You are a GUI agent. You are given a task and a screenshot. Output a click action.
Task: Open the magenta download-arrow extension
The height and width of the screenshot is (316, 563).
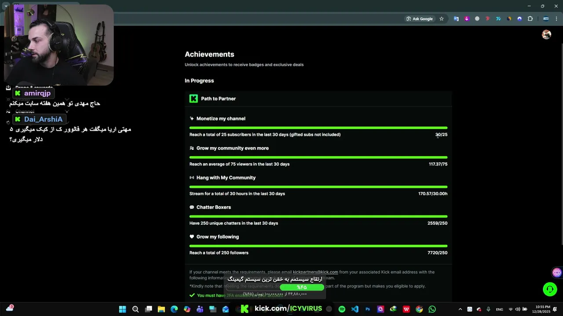click(467, 19)
